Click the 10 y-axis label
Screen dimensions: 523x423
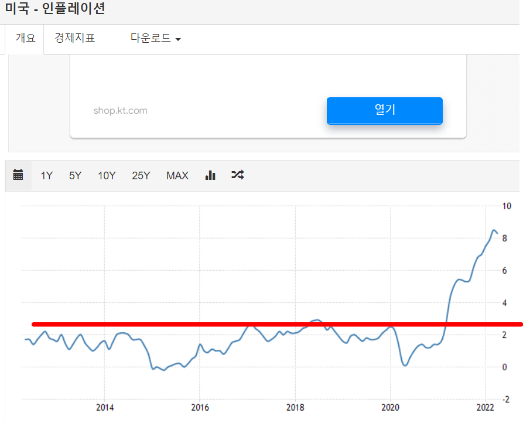click(507, 206)
